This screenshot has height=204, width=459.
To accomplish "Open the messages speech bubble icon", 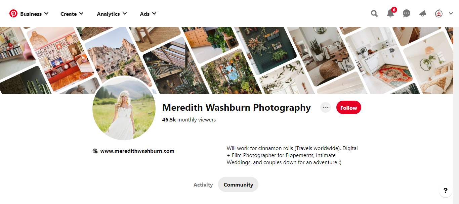I will tap(407, 13).
